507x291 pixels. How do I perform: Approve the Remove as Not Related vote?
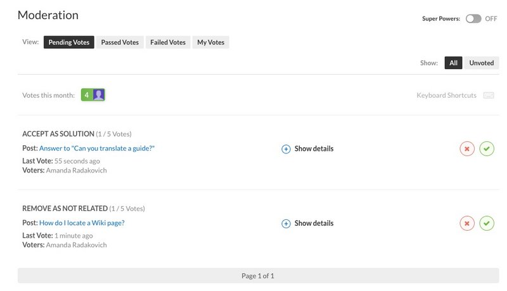point(487,223)
